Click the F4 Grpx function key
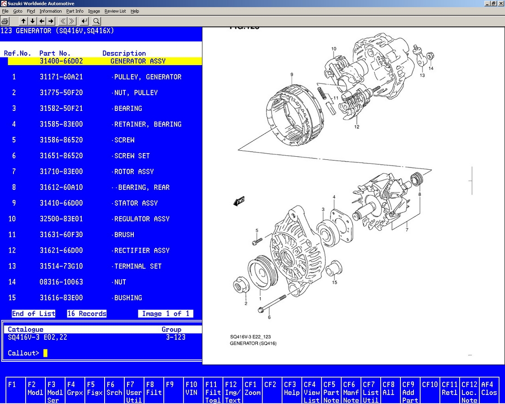 (x=75, y=390)
